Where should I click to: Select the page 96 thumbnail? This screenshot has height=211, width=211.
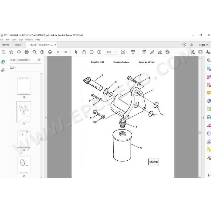pos(24,138)
